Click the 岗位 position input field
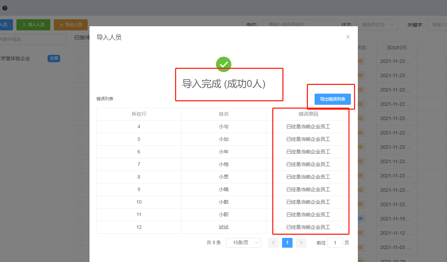This screenshot has width=447, height=262. click(300, 24)
